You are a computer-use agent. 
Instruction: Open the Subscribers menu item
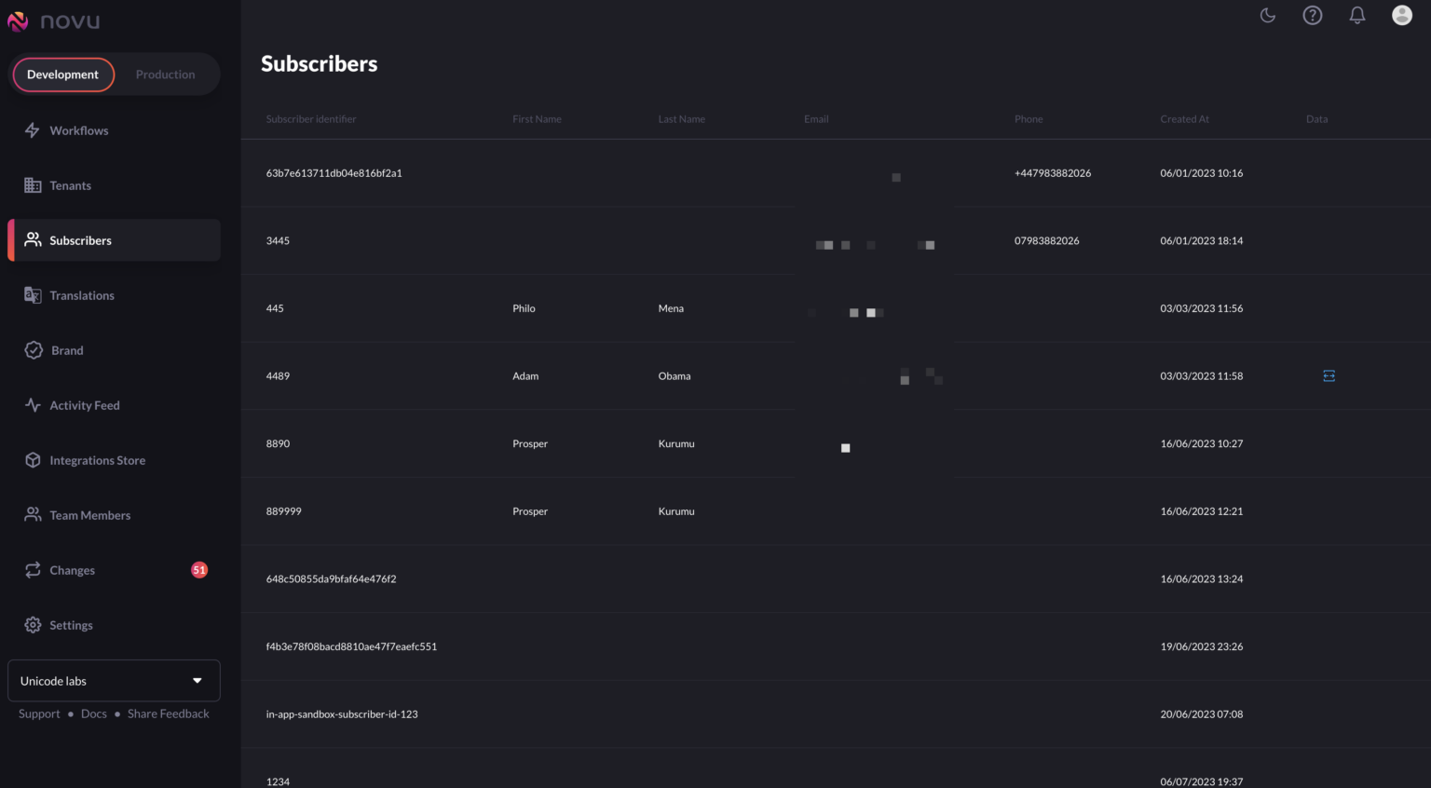[80, 239]
